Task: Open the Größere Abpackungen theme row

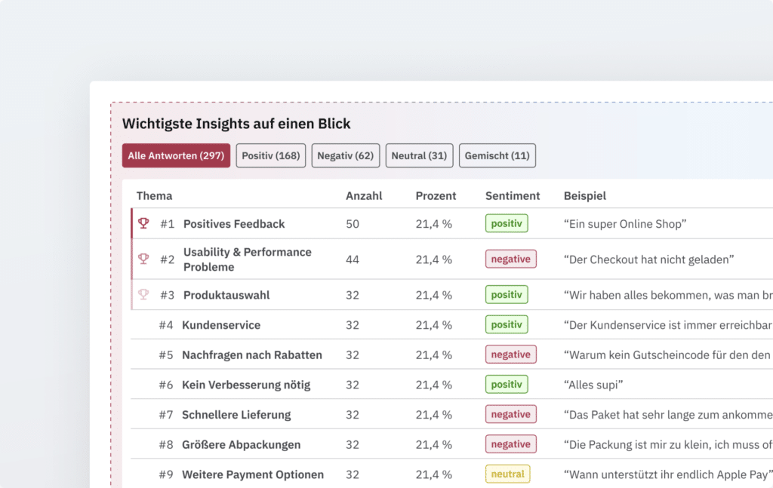Action: pyautogui.click(x=241, y=444)
